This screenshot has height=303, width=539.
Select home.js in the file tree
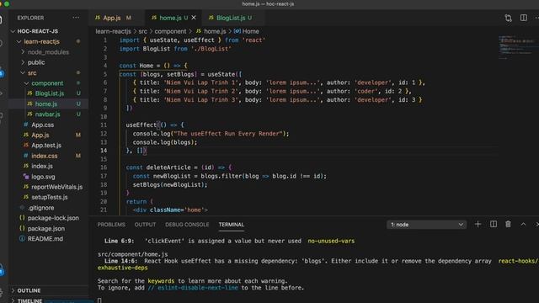(x=46, y=104)
